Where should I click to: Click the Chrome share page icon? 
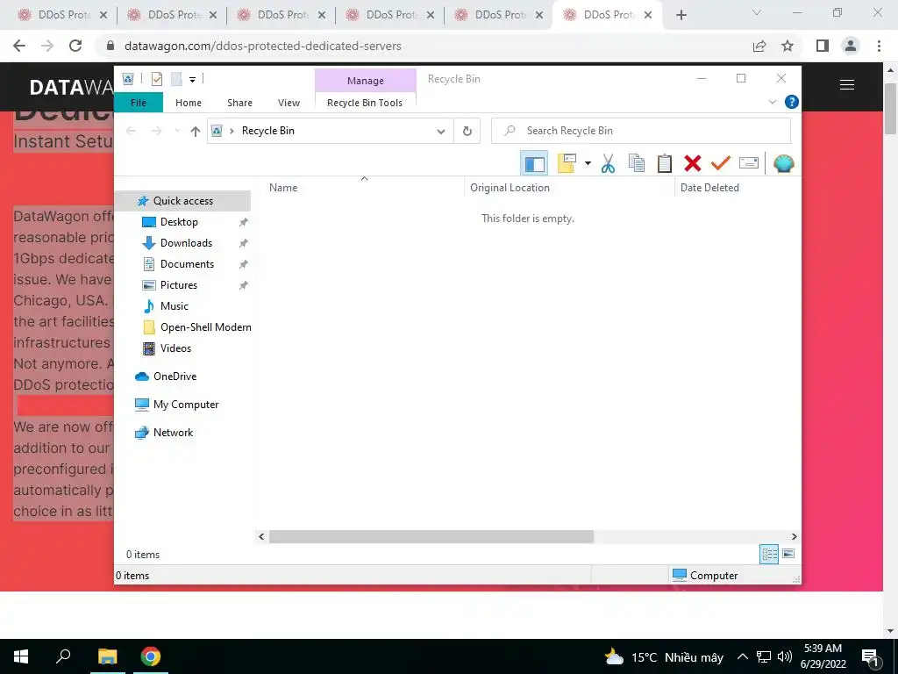(x=759, y=46)
